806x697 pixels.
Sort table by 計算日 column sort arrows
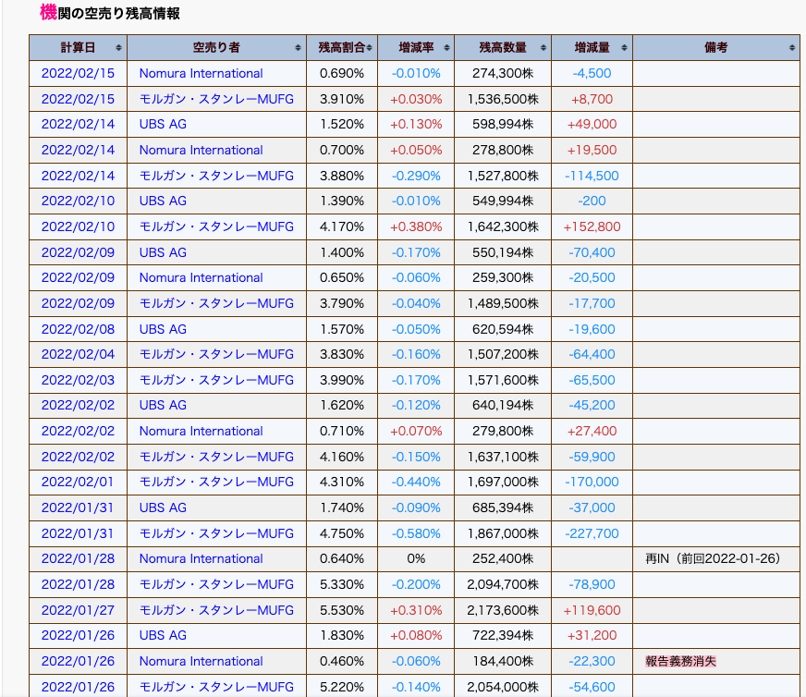coord(118,48)
